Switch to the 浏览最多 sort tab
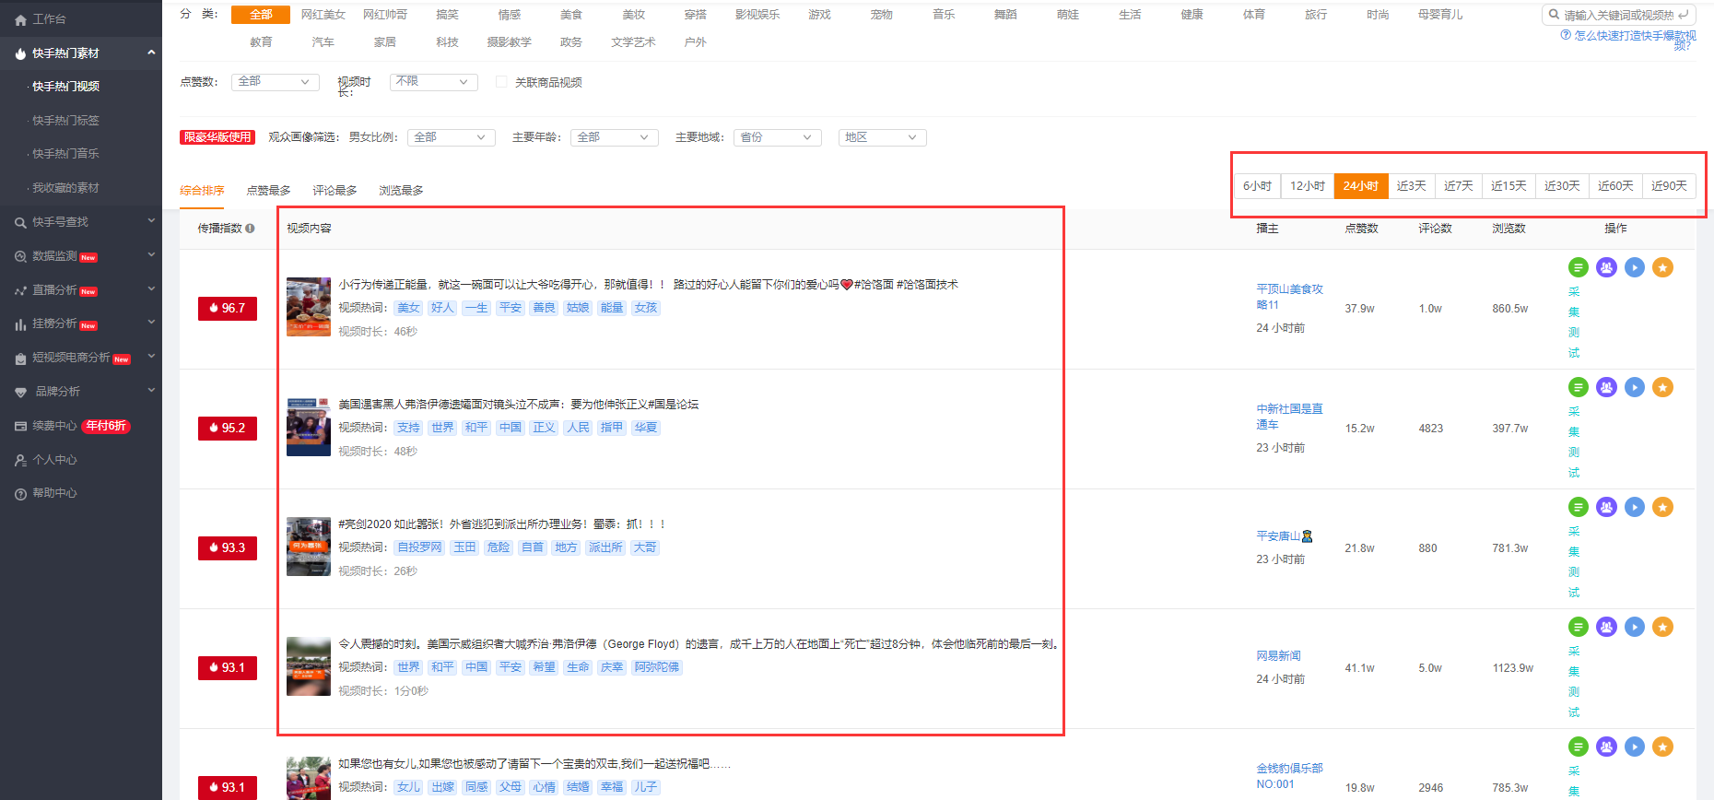 point(401,191)
